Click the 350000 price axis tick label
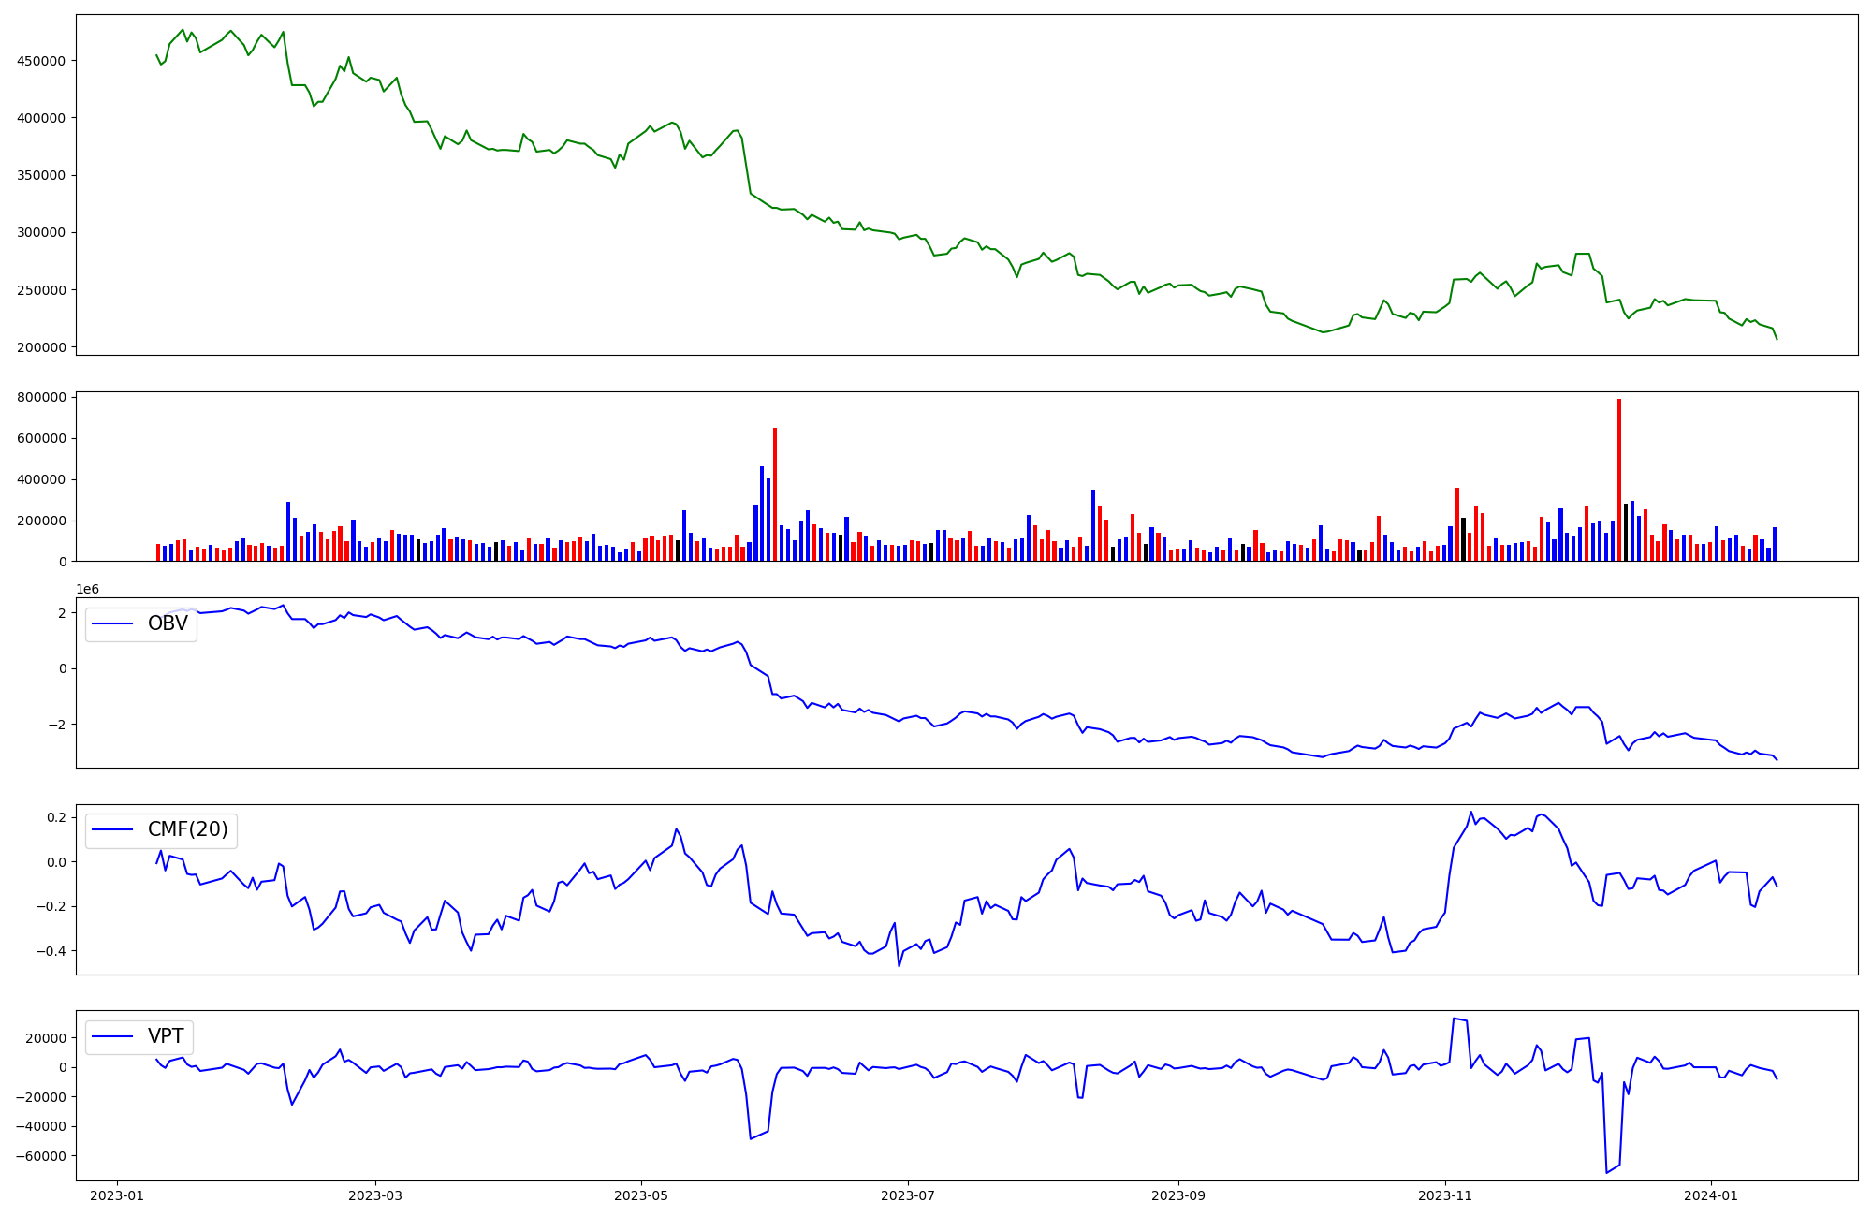 point(41,175)
